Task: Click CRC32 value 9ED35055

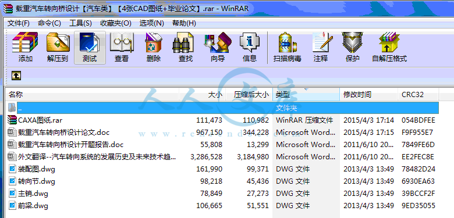Action: (x=418, y=206)
